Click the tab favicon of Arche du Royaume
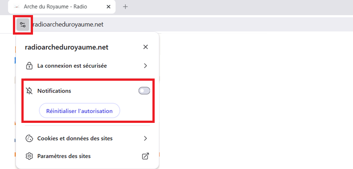Viewport: 353px width, 169px height. 16,7
